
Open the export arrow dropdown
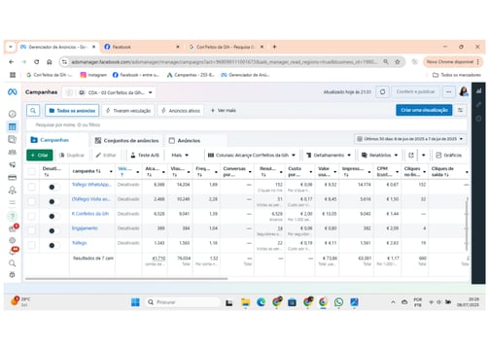[424, 156]
